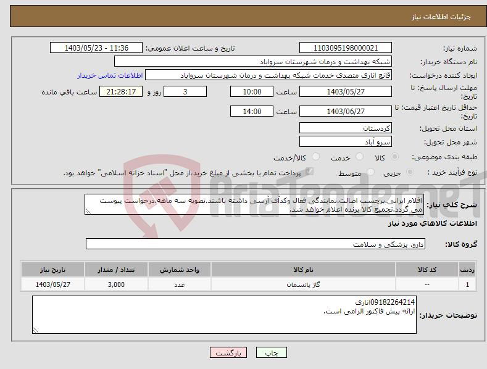Select the کالا radio button

point(394,157)
